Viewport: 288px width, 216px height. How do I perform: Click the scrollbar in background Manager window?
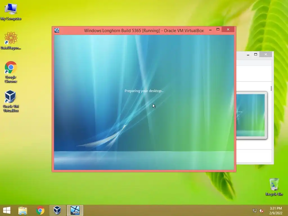271,88
